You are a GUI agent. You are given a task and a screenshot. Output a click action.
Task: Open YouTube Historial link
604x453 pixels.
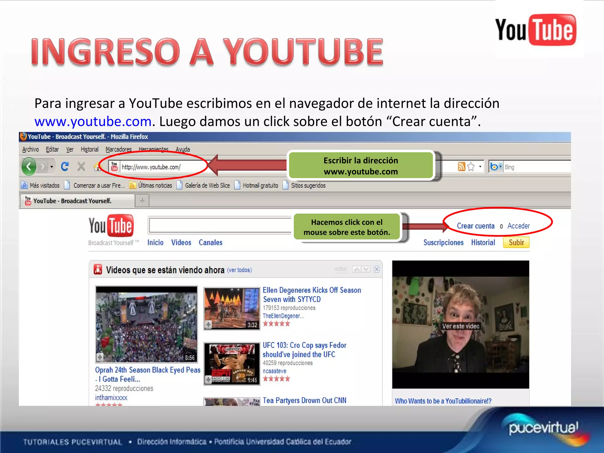[x=483, y=242]
